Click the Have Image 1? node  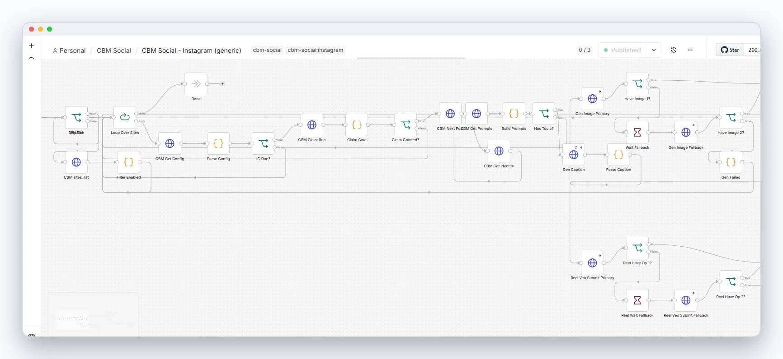tap(637, 84)
